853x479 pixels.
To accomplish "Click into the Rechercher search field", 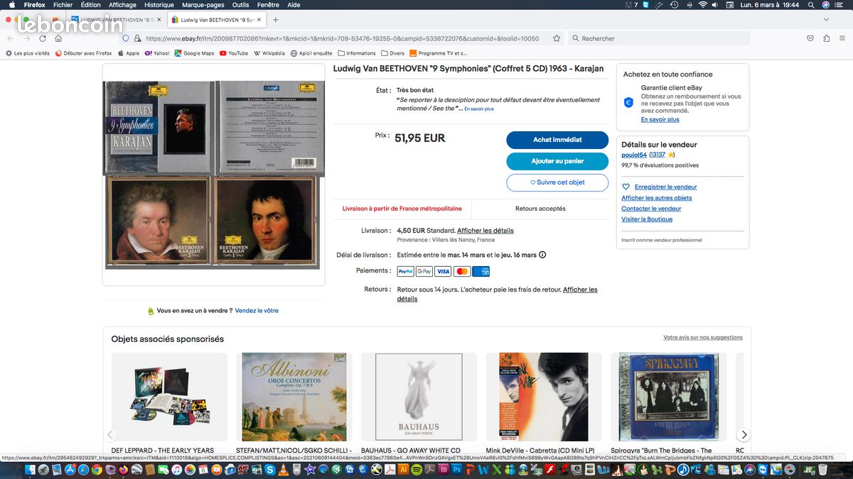I will [x=660, y=38].
